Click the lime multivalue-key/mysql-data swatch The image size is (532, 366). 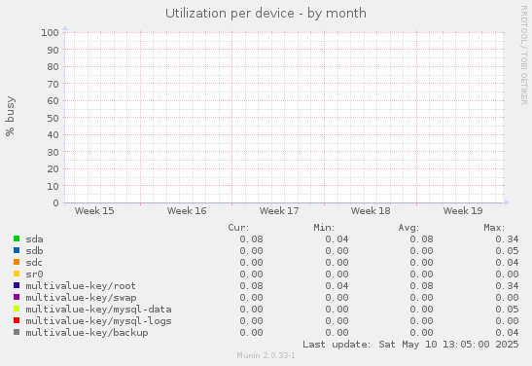pos(17,309)
